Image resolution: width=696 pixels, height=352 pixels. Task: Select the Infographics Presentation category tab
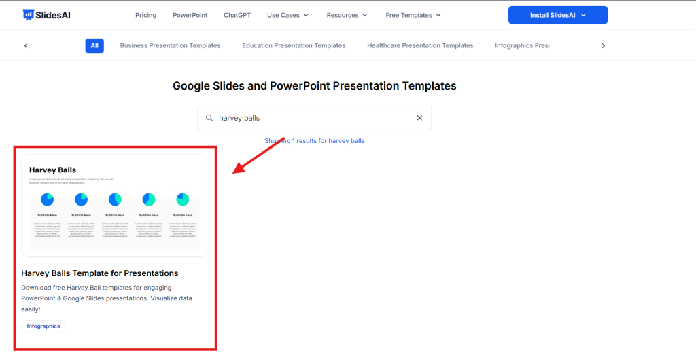[x=522, y=45]
